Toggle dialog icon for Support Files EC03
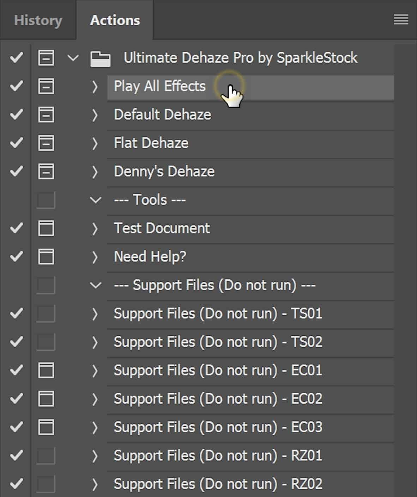 click(x=46, y=427)
